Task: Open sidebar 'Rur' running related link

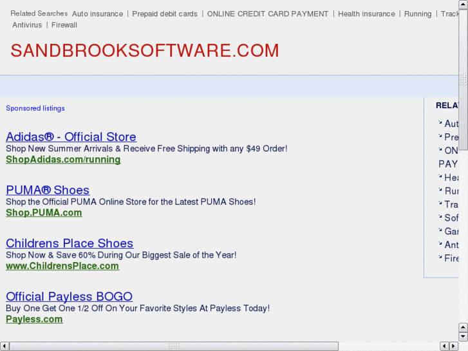Action: (x=451, y=191)
